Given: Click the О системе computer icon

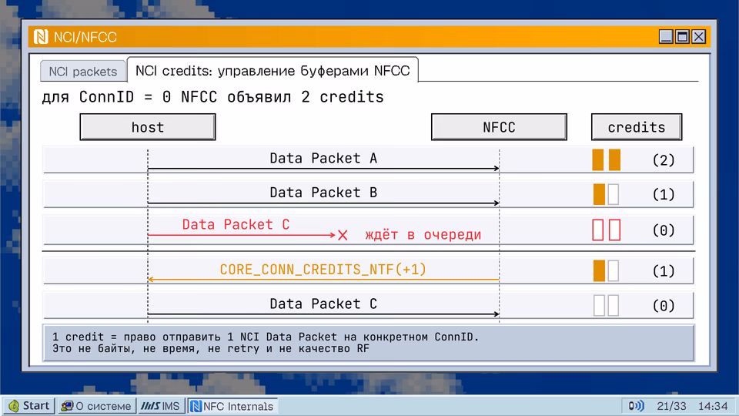Looking at the screenshot, I should (68, 406).
